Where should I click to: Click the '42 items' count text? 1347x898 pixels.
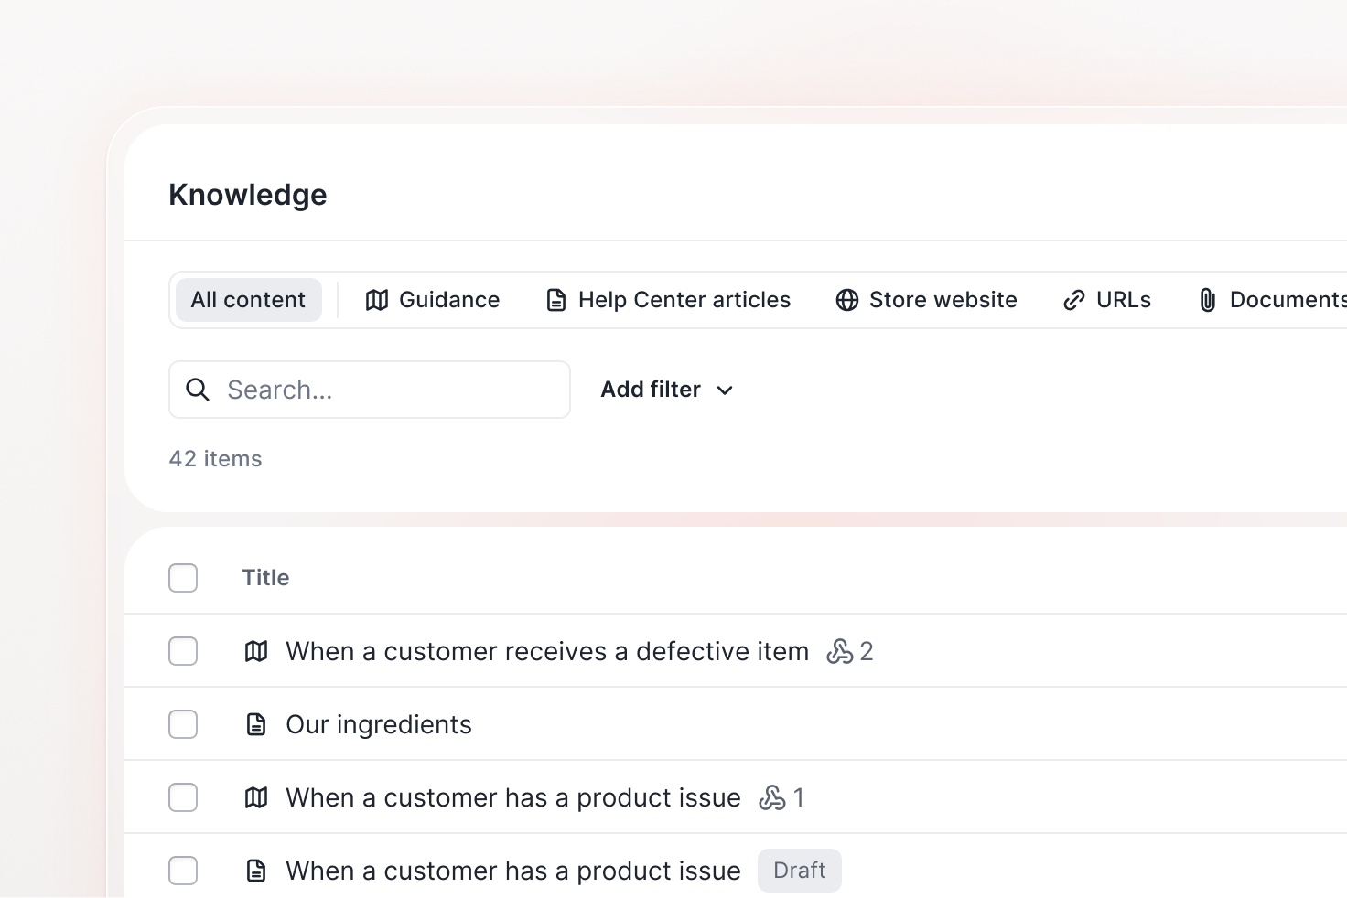click(215, 459)
